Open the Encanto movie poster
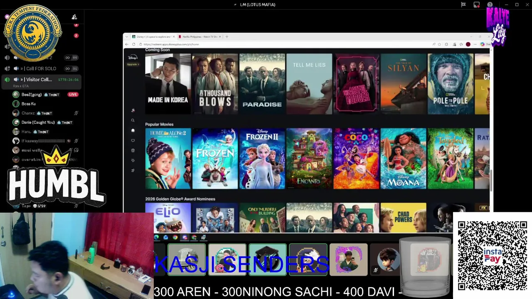 pyautogui.click(x=309, y=158)
